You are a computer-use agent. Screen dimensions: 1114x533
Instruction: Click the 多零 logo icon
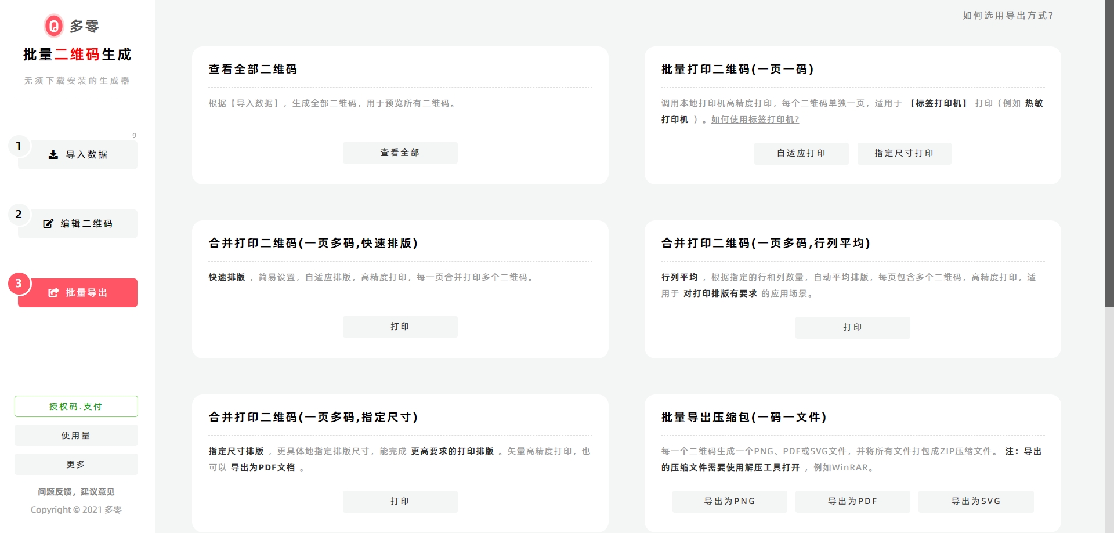[x=54, y=26]
